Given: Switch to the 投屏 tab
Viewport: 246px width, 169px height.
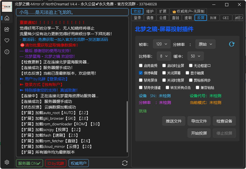Looking at the screenshot, I should click(x=201, y=17).
